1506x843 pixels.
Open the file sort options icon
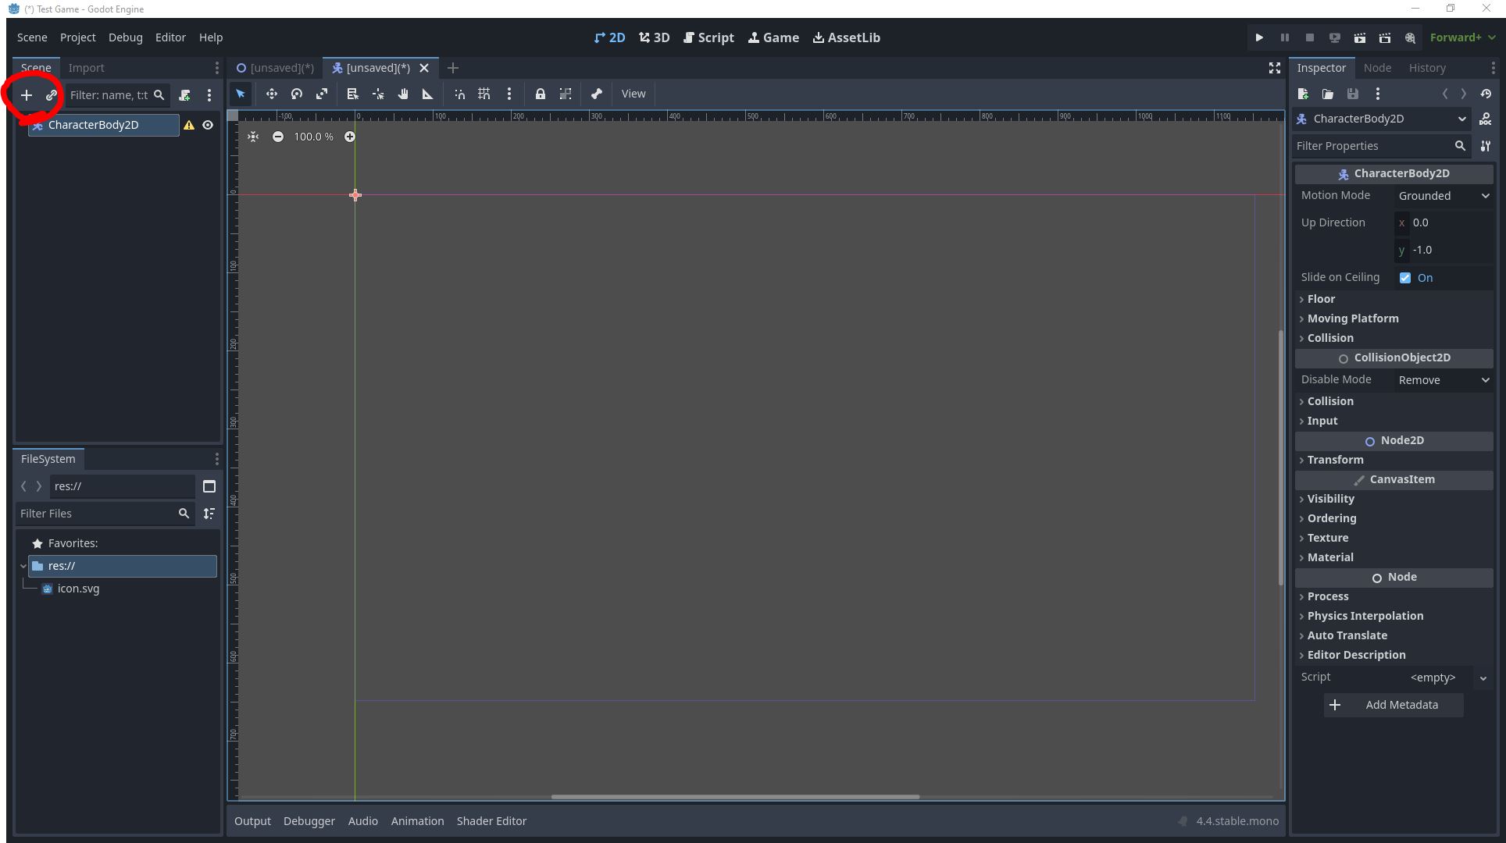[x=209, y=514]
